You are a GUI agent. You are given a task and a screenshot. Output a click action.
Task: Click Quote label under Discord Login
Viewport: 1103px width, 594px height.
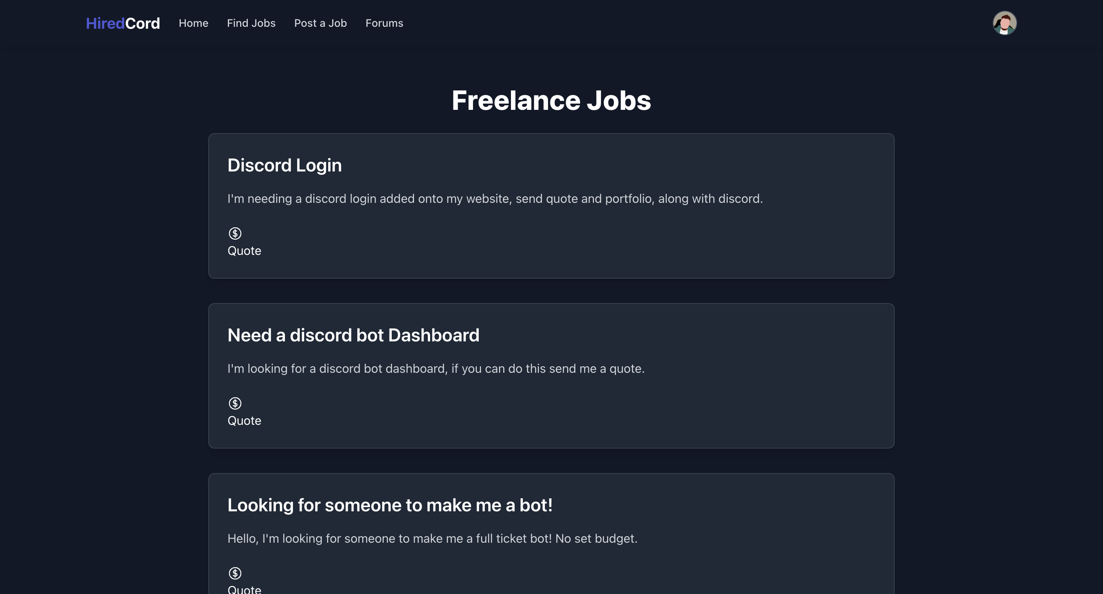pos(244,251)
